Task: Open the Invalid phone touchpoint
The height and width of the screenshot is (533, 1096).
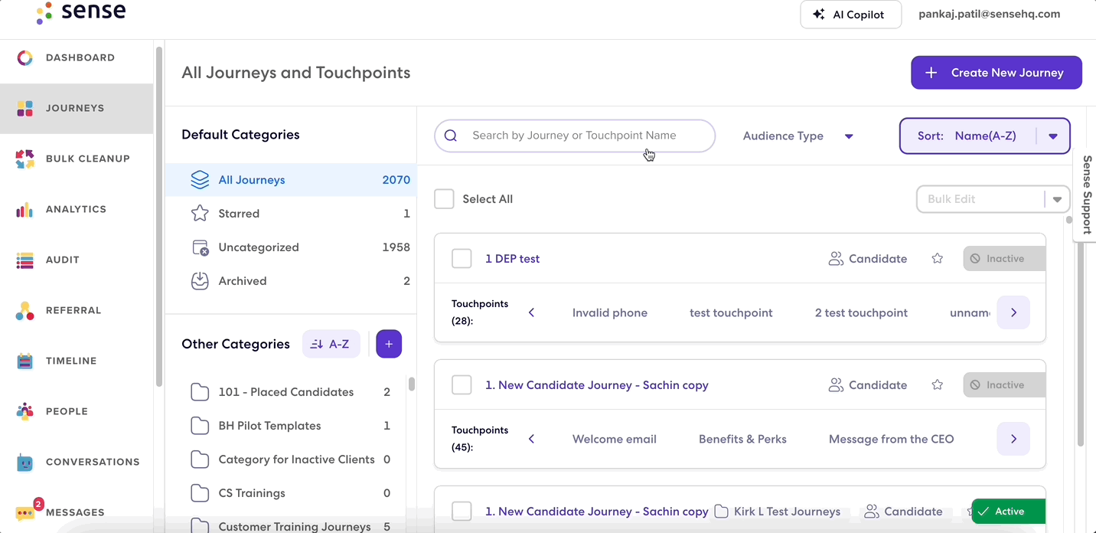Action: click(x=610, y=312)
